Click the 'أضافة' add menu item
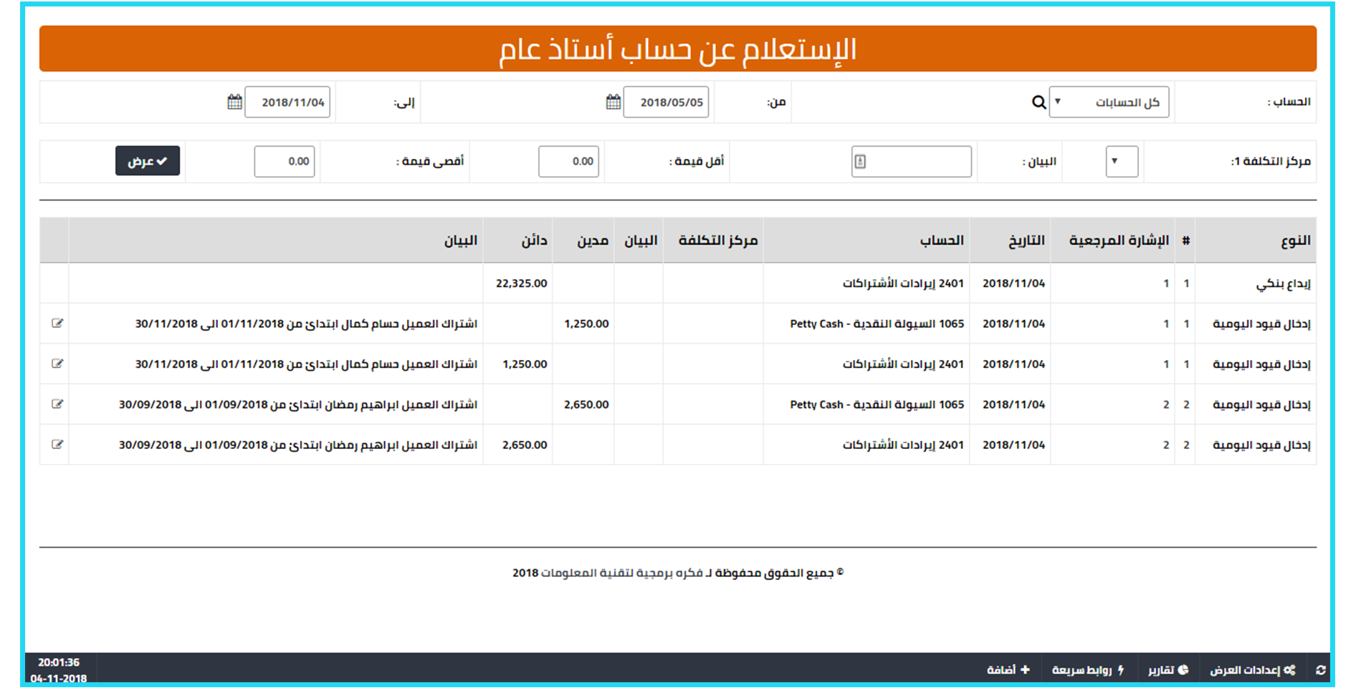Viewport: 1361px width, 693px height. pos(1008,670)
